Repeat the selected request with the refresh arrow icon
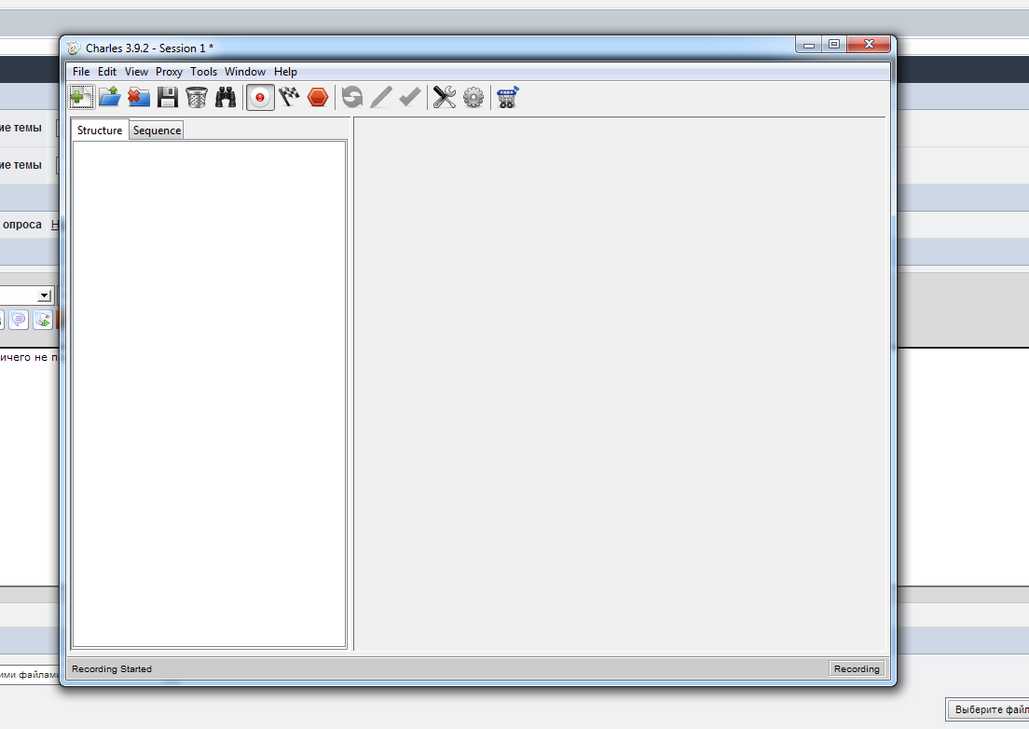This screenshot has height=729, width=1029. coord(352,97)
